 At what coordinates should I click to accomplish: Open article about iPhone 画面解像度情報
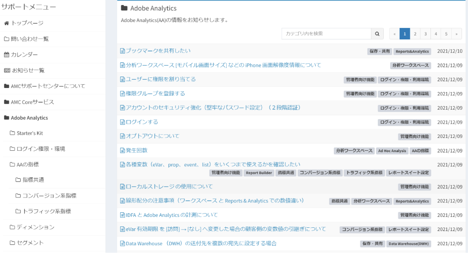(x=223, y=65)
